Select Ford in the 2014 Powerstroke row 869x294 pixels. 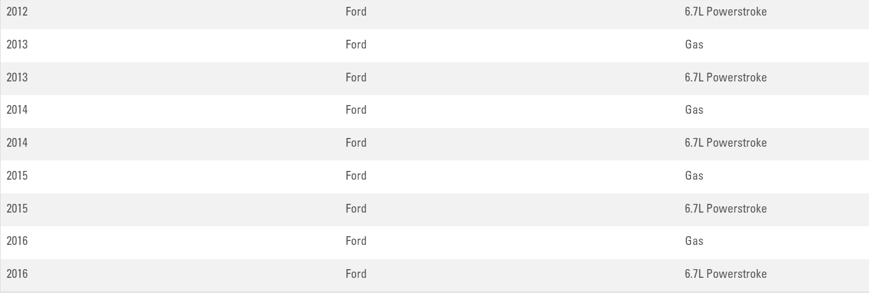(356, 143)
